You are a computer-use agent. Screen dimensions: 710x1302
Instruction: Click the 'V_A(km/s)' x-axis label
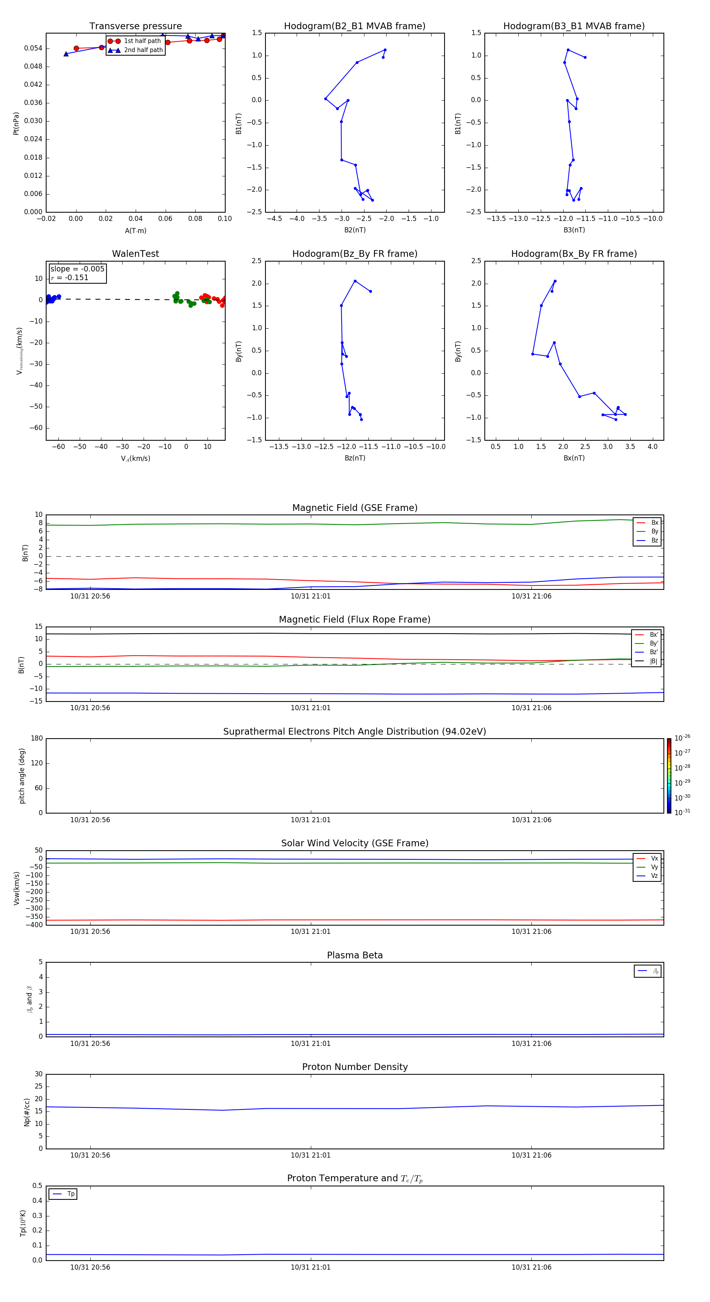pyautogui.click(x=135, y=458)
